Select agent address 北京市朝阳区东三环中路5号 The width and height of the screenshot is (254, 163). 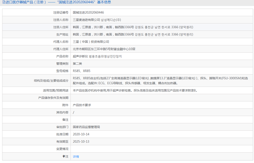[92, 49]
